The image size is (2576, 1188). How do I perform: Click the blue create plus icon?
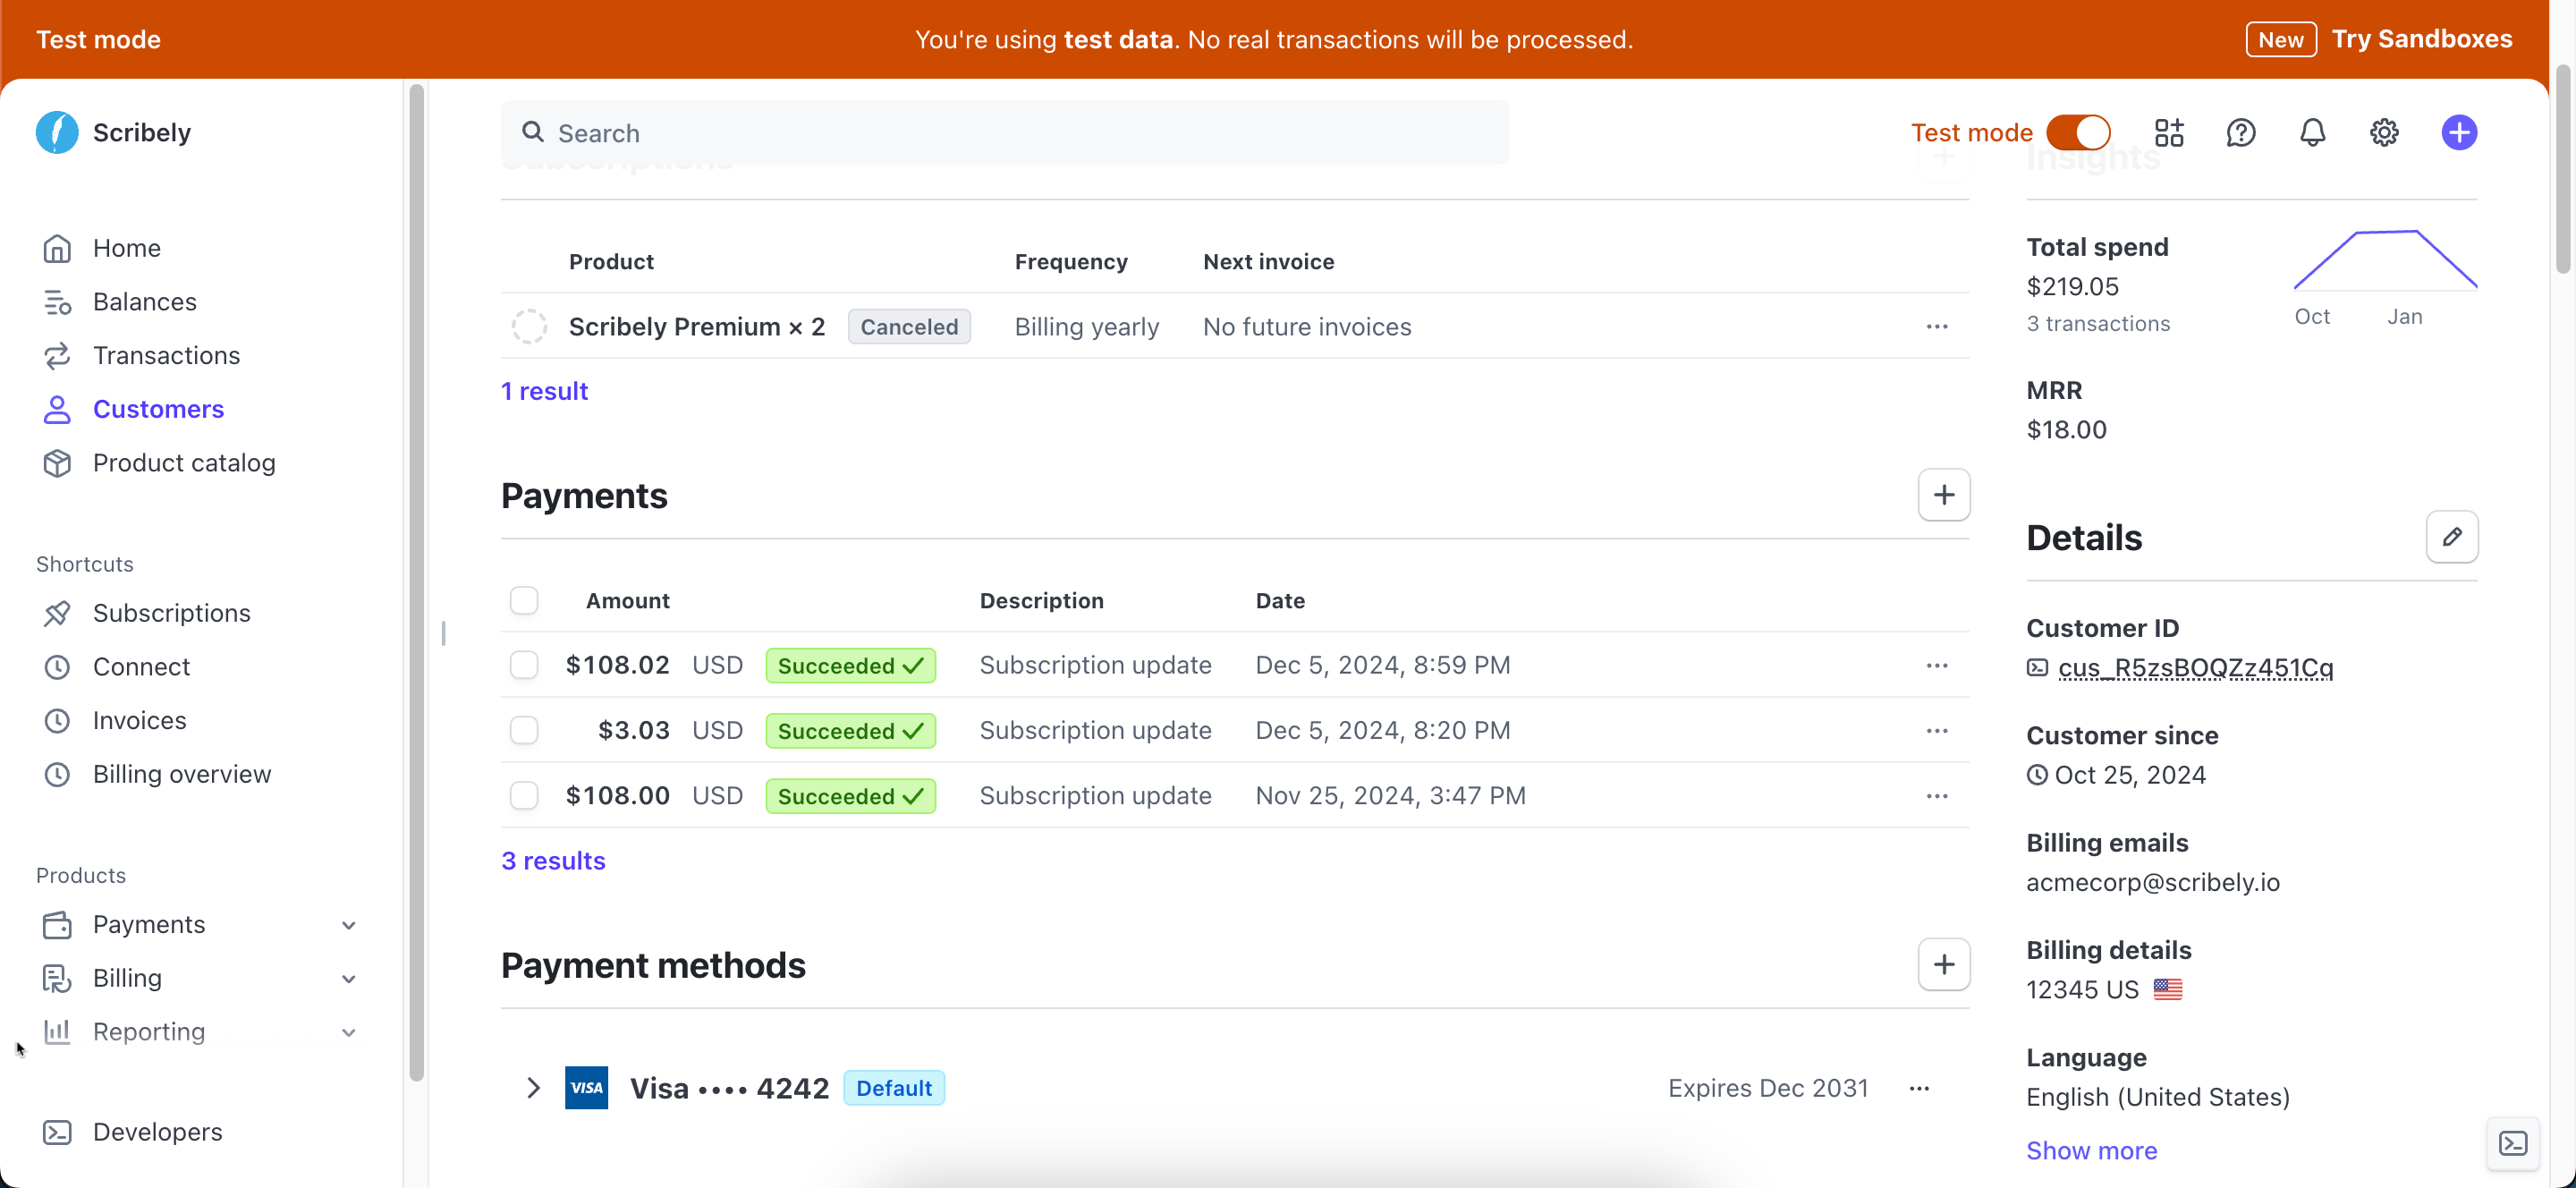(2458, 133)
